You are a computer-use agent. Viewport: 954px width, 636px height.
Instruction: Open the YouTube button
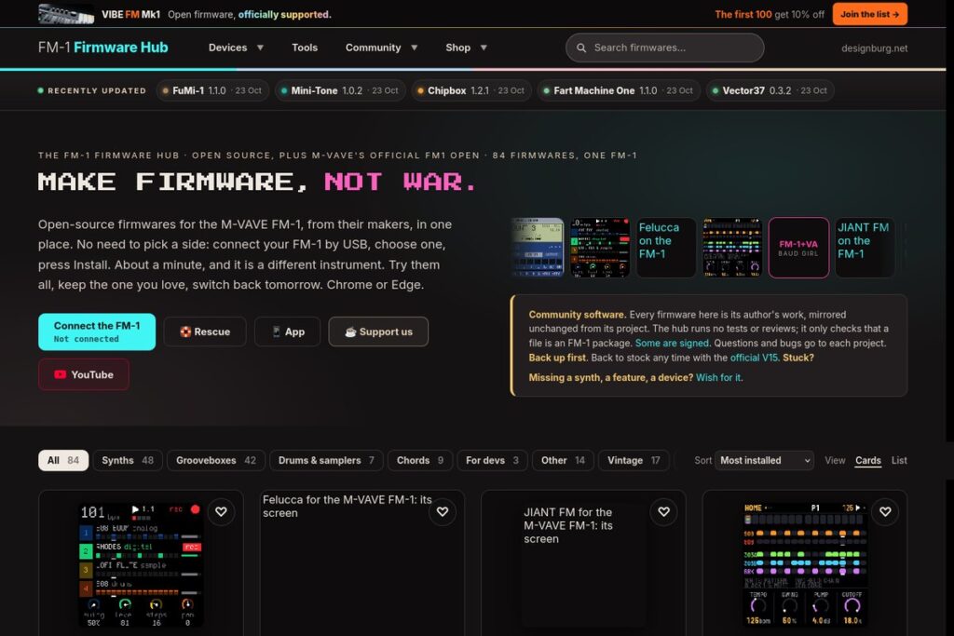pos(83,374)
